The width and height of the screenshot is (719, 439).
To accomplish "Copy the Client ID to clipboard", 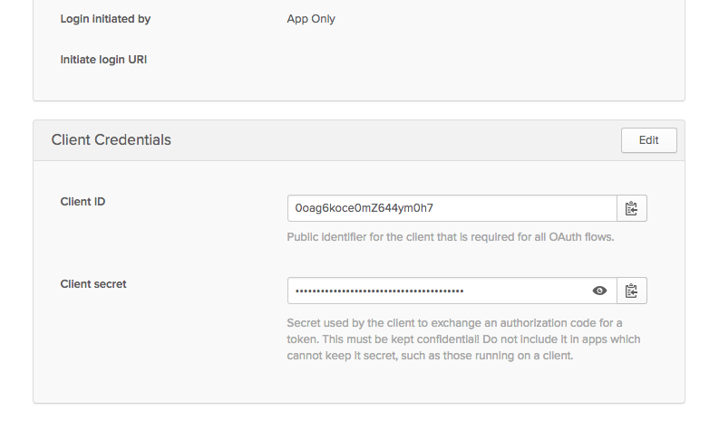I will [x=632, y=208].
